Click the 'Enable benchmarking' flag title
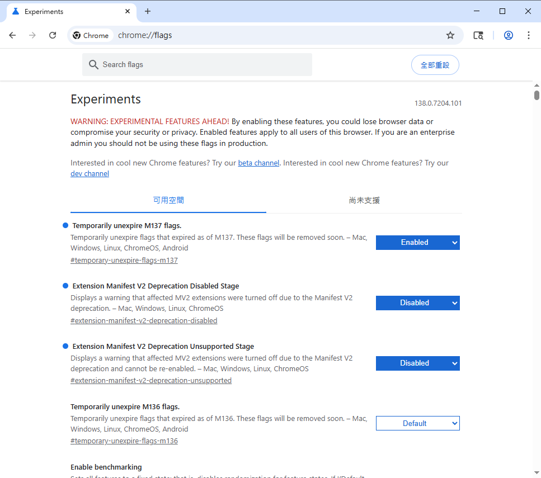The image size is (541, 478). (x=106, y=467)
